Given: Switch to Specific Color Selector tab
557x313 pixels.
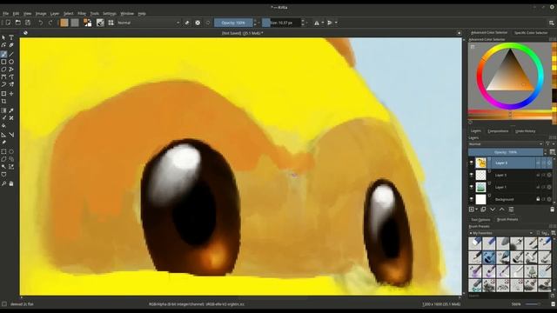Looking at the screenshot, I should pos(531,33).
